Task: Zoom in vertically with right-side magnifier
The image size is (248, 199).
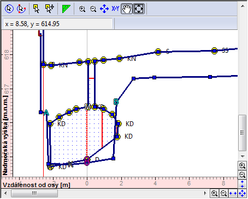Action: click(242, 165)
